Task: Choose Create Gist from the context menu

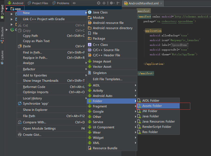Action: coord(32,135)
